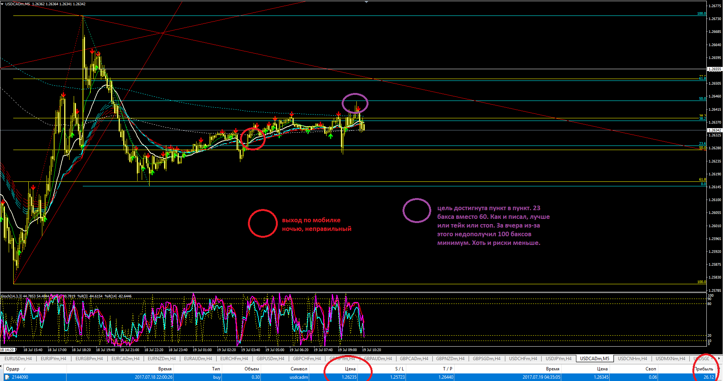Screen dimensions: 723x381
Task: Select the EURGBPm,H4 chart tab
Action: click(x=89, y=359)
